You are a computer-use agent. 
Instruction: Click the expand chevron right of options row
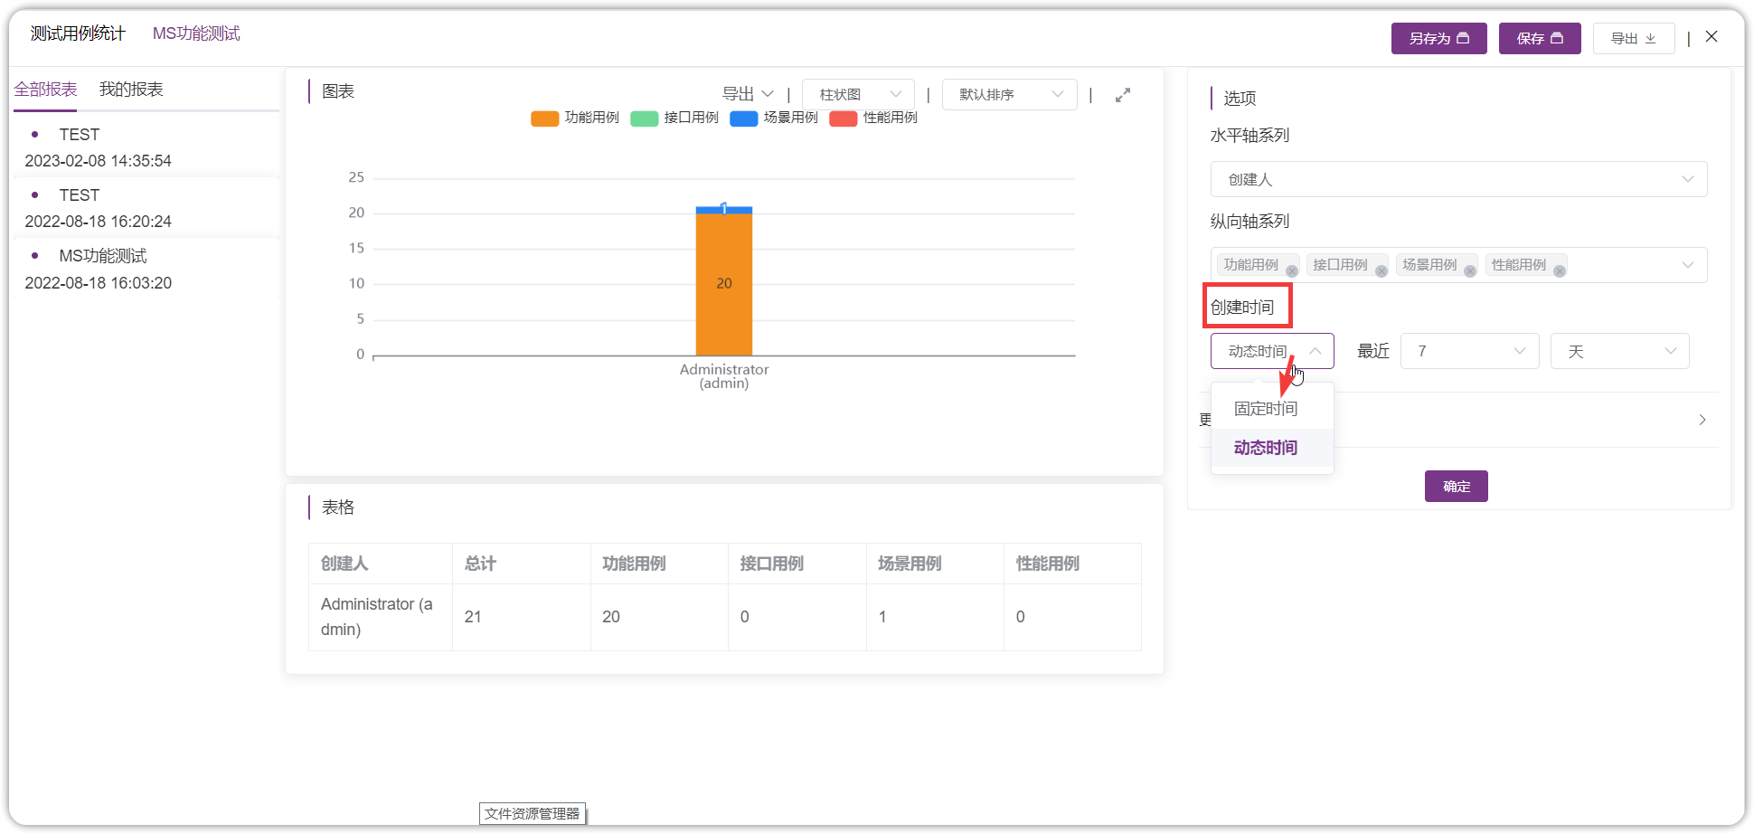[1702, 420]
